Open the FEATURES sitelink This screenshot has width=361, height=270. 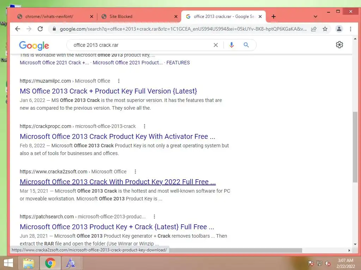point(178,63)
